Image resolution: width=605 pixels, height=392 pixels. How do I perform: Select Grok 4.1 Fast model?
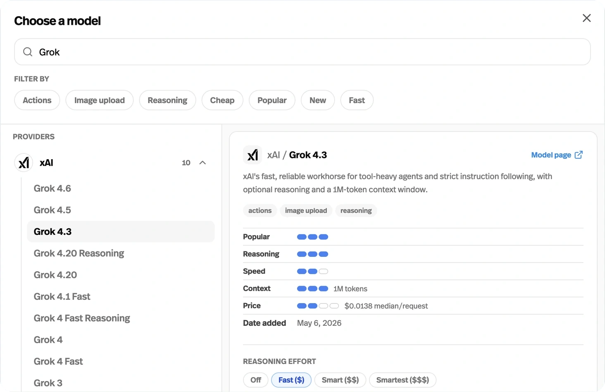(121, 296)
